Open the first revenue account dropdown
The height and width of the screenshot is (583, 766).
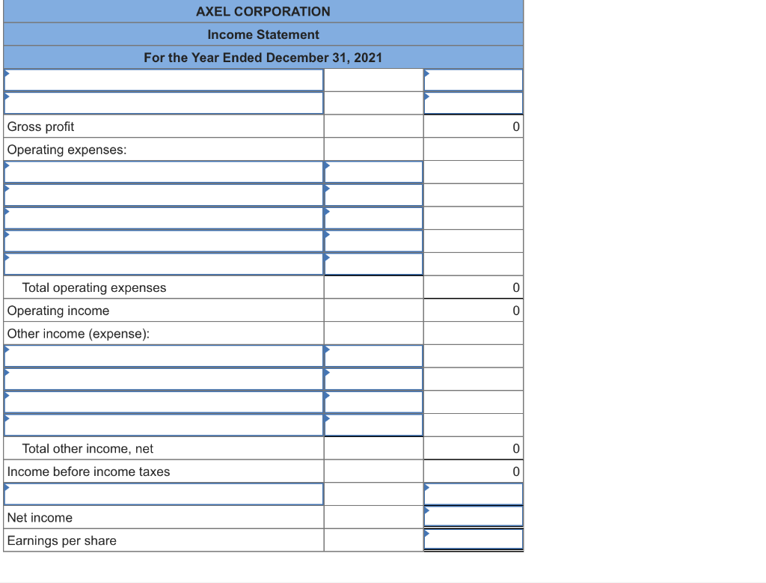163,79
